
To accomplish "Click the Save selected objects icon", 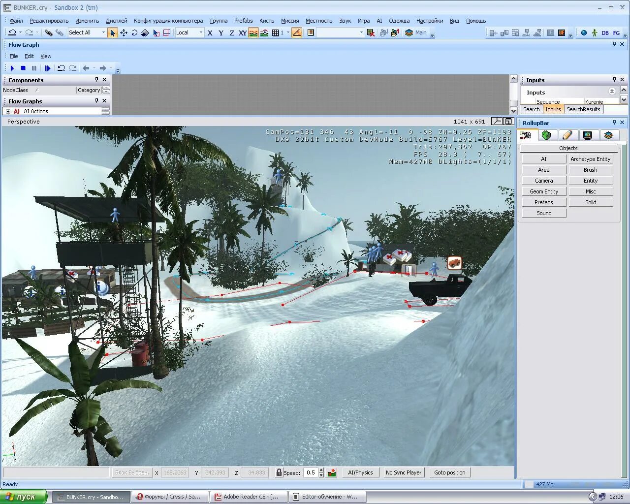I will click(384, 32).
